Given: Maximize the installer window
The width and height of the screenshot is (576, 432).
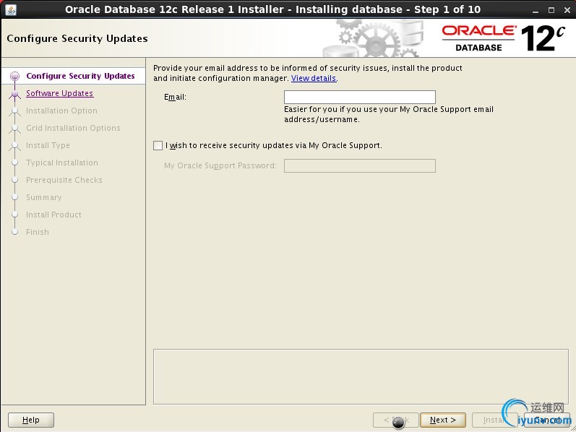Looking at the screenshot, I should 551,10.
